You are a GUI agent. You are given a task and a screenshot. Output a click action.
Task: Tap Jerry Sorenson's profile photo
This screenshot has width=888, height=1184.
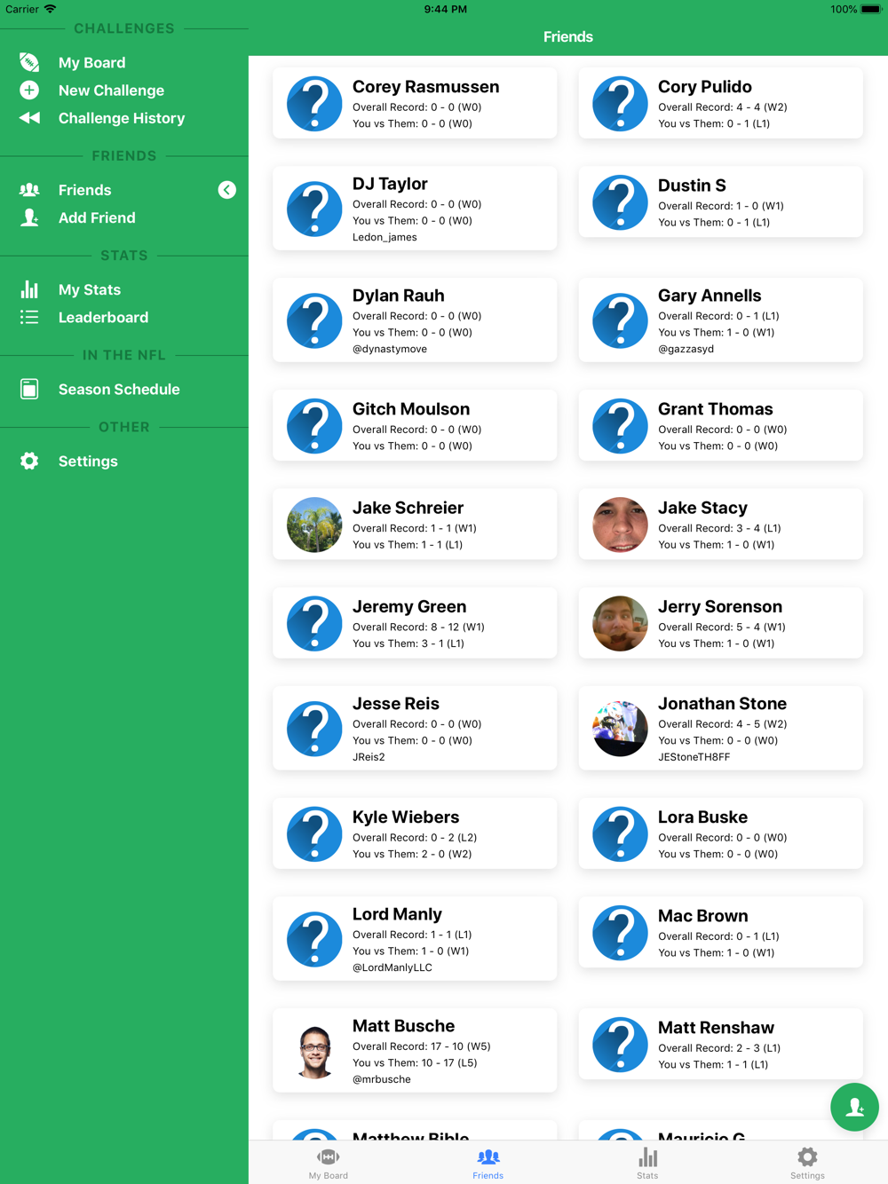point(620,623)
